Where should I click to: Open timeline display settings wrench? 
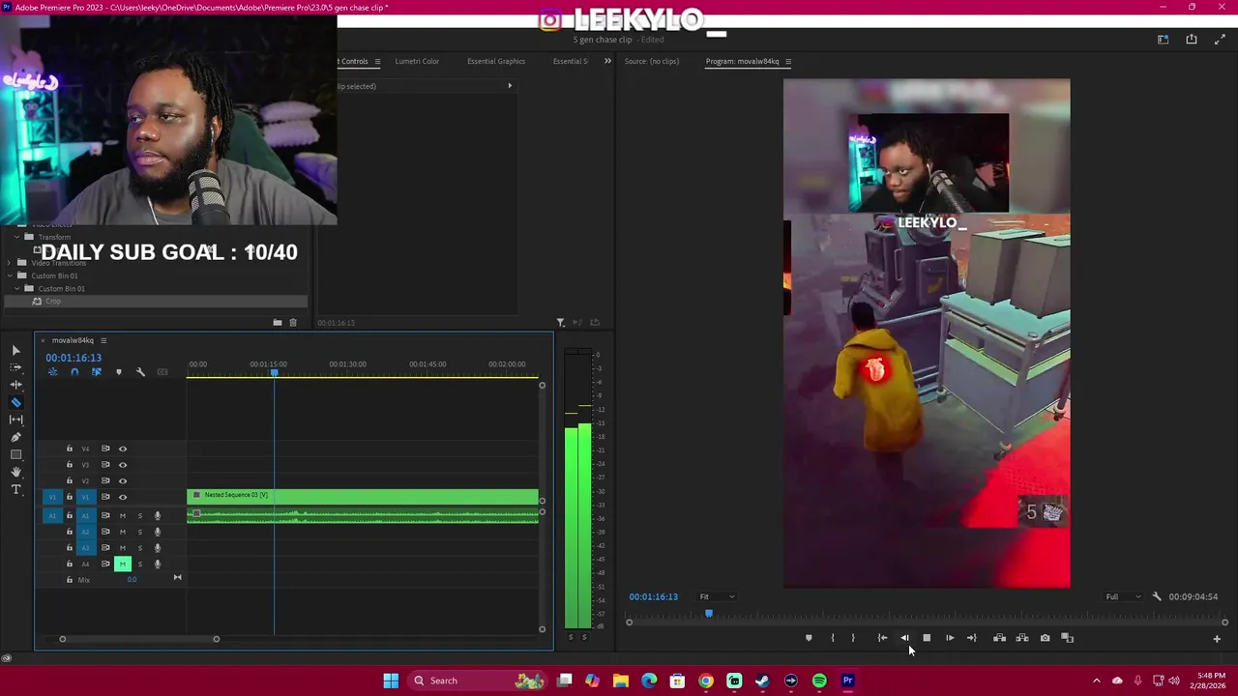tap(140, 372)
